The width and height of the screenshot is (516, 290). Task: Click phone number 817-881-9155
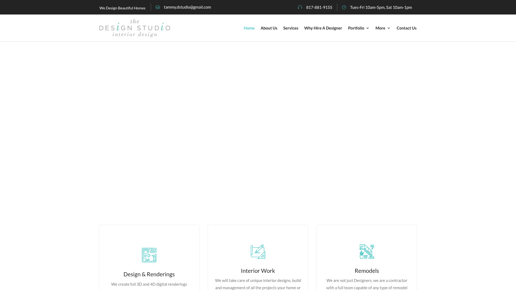point(319,7)
